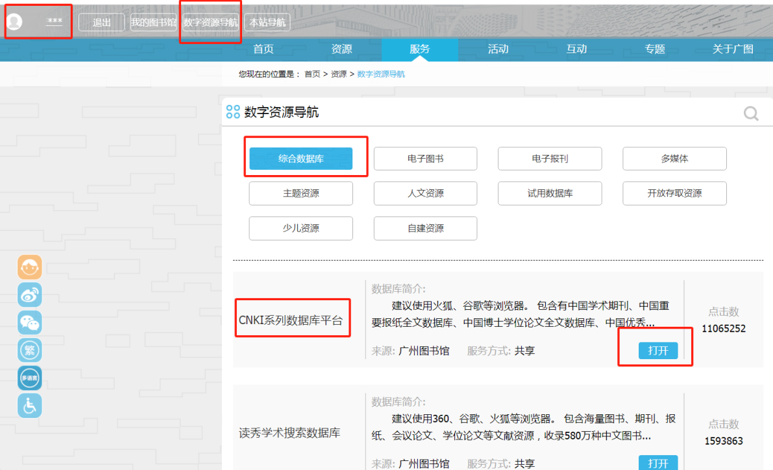773x470 pixels.
Task: Select 综合数据库 category
Action: point(301,159)
